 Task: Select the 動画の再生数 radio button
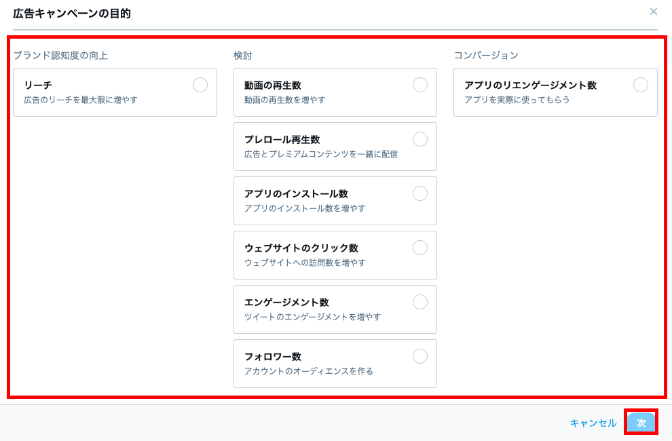(419, 85)
